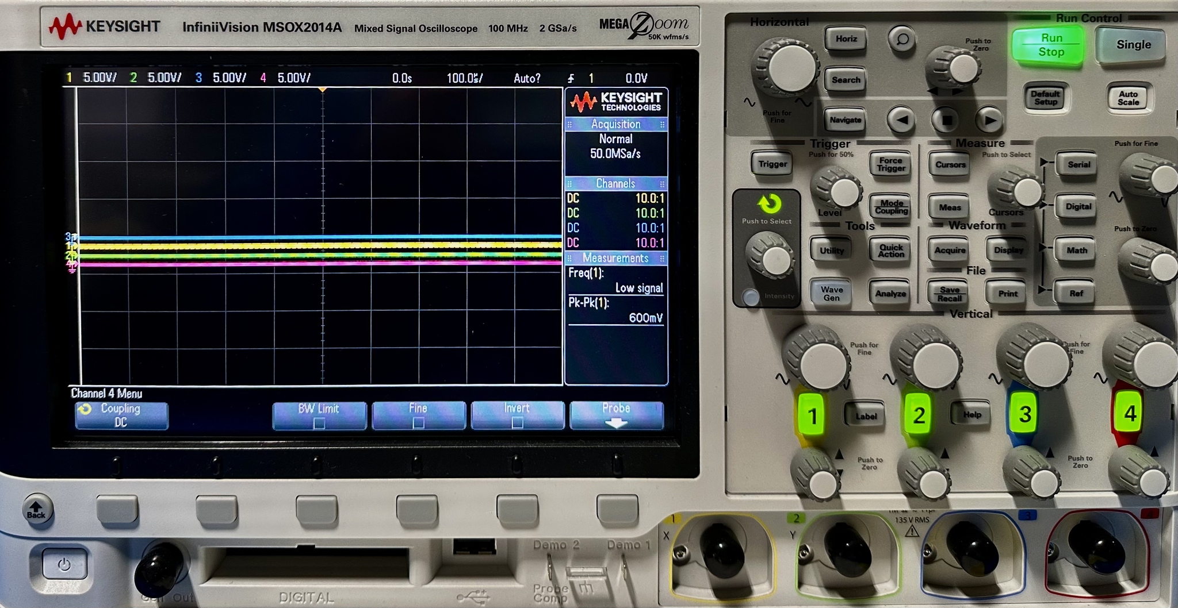Click the horizontal timebase scale knob
This screenshot has width=1178, height=608.
click(790, 68)
